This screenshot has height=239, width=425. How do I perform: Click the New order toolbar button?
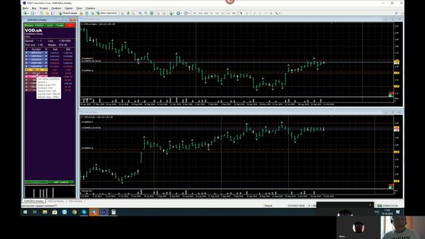click(x=68, y=13)
